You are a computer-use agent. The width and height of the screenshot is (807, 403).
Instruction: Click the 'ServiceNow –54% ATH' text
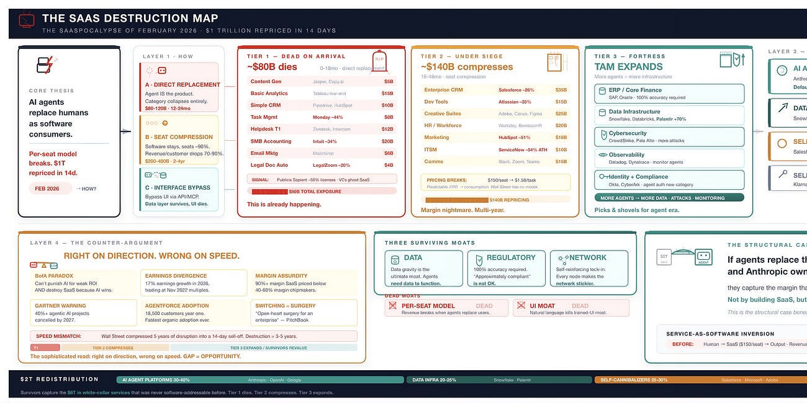pyautogui.click(x=521, y=149)
